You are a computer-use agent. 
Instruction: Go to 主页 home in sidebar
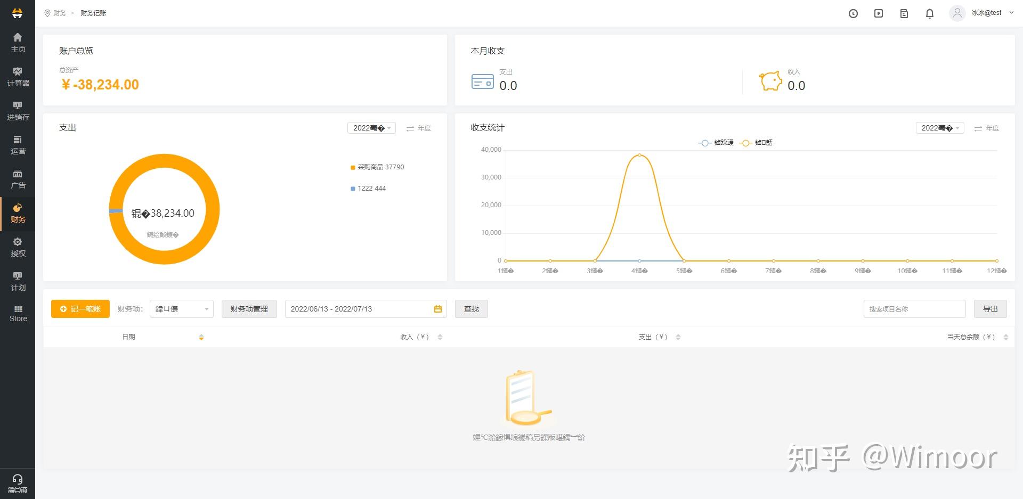click(18, 43)
